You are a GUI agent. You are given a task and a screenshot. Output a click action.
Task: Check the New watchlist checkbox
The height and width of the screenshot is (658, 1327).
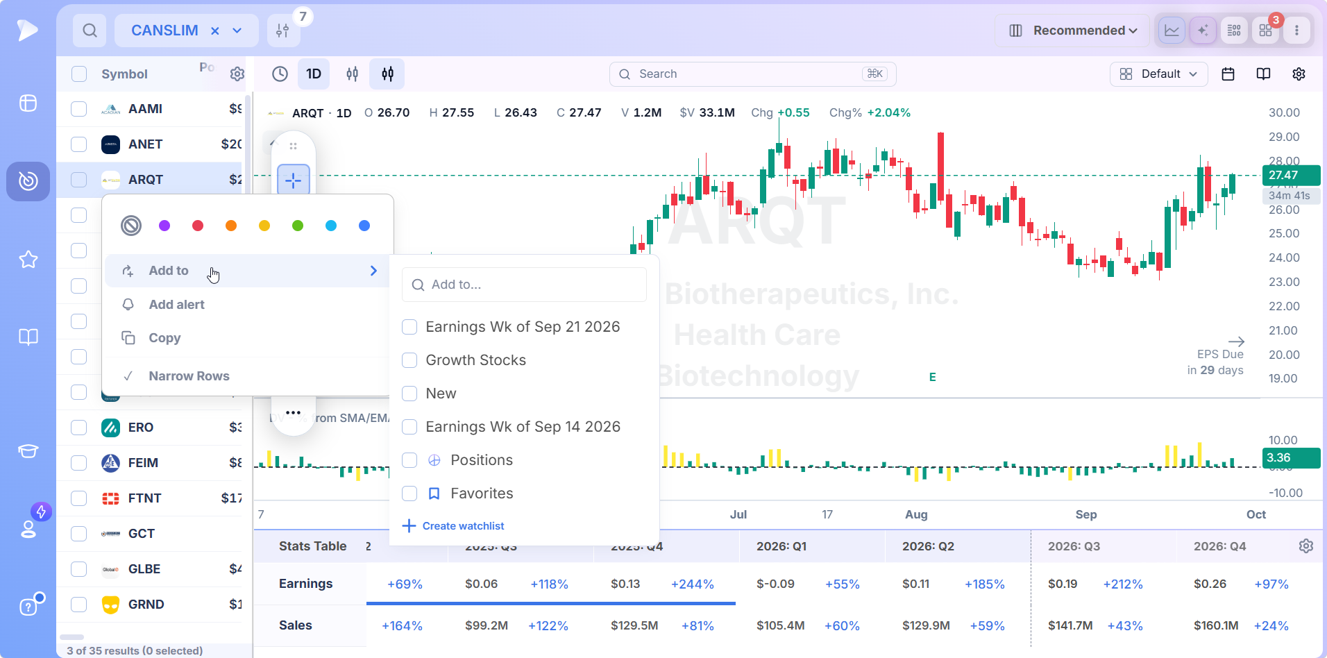pyautogui.click(x=409, y=394)
